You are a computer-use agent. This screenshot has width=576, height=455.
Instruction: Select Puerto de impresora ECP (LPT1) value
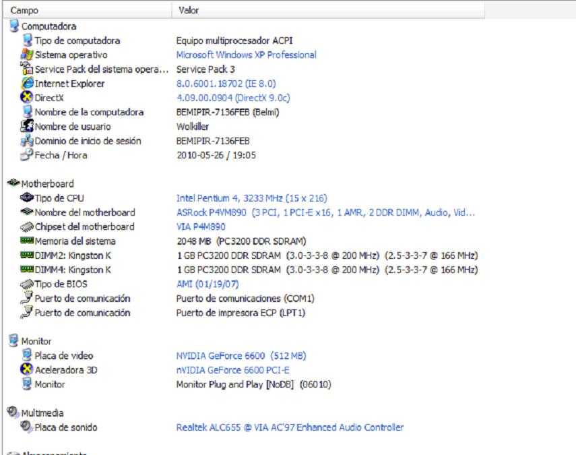click(x=241, y=313)
